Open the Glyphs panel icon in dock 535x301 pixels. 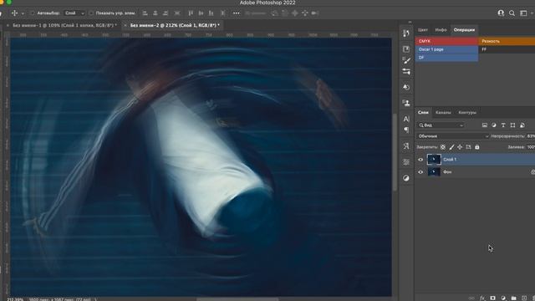pos(406,146)
